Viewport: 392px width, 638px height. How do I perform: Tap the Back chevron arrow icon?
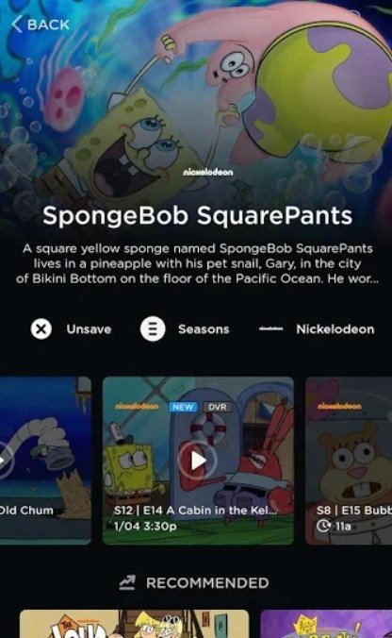17,25
